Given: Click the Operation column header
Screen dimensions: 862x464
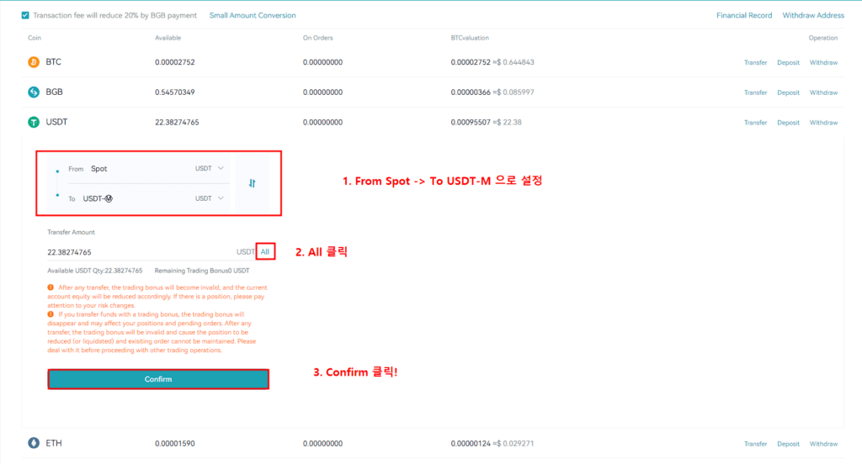Looking at the screenshot, I should (x=823, y=38).
